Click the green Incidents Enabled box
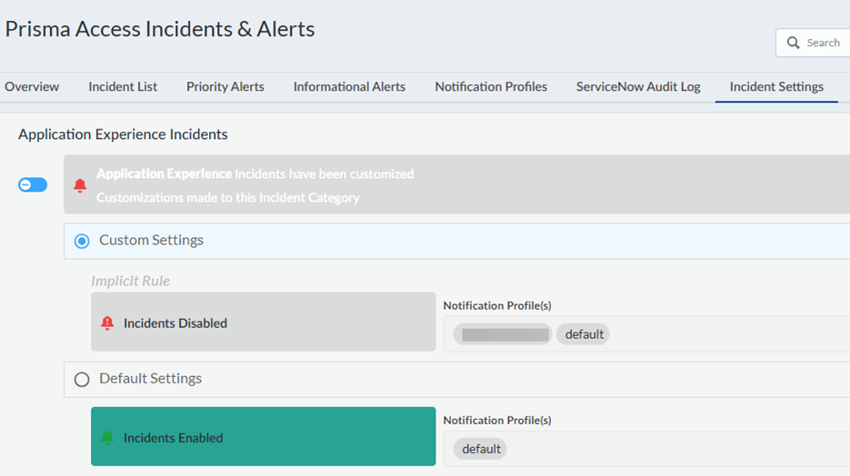Screen dimensions: 850x476 click(264, 437)
